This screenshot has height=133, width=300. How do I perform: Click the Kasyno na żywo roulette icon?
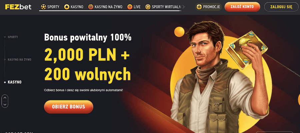click(91, 7)
